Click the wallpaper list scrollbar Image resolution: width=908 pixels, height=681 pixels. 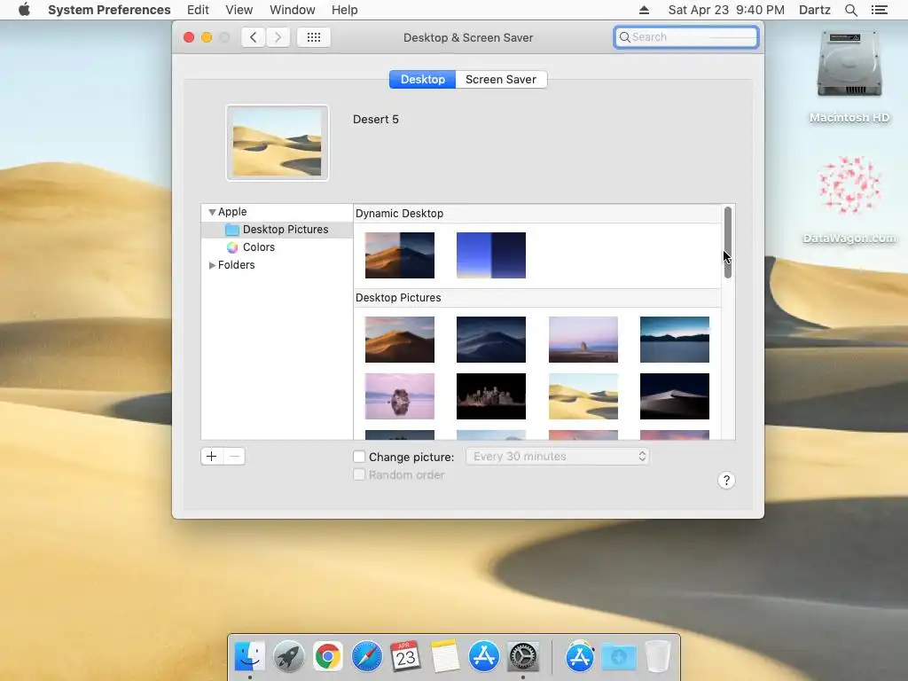tap(728, 242)
